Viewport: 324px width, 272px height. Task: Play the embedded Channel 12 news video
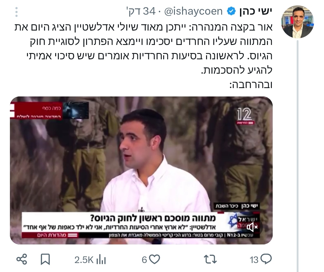(x=141, y=170)
